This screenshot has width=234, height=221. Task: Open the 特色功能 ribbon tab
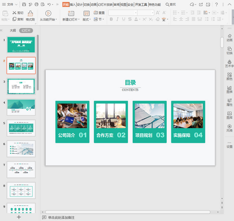tap(155, 5)
